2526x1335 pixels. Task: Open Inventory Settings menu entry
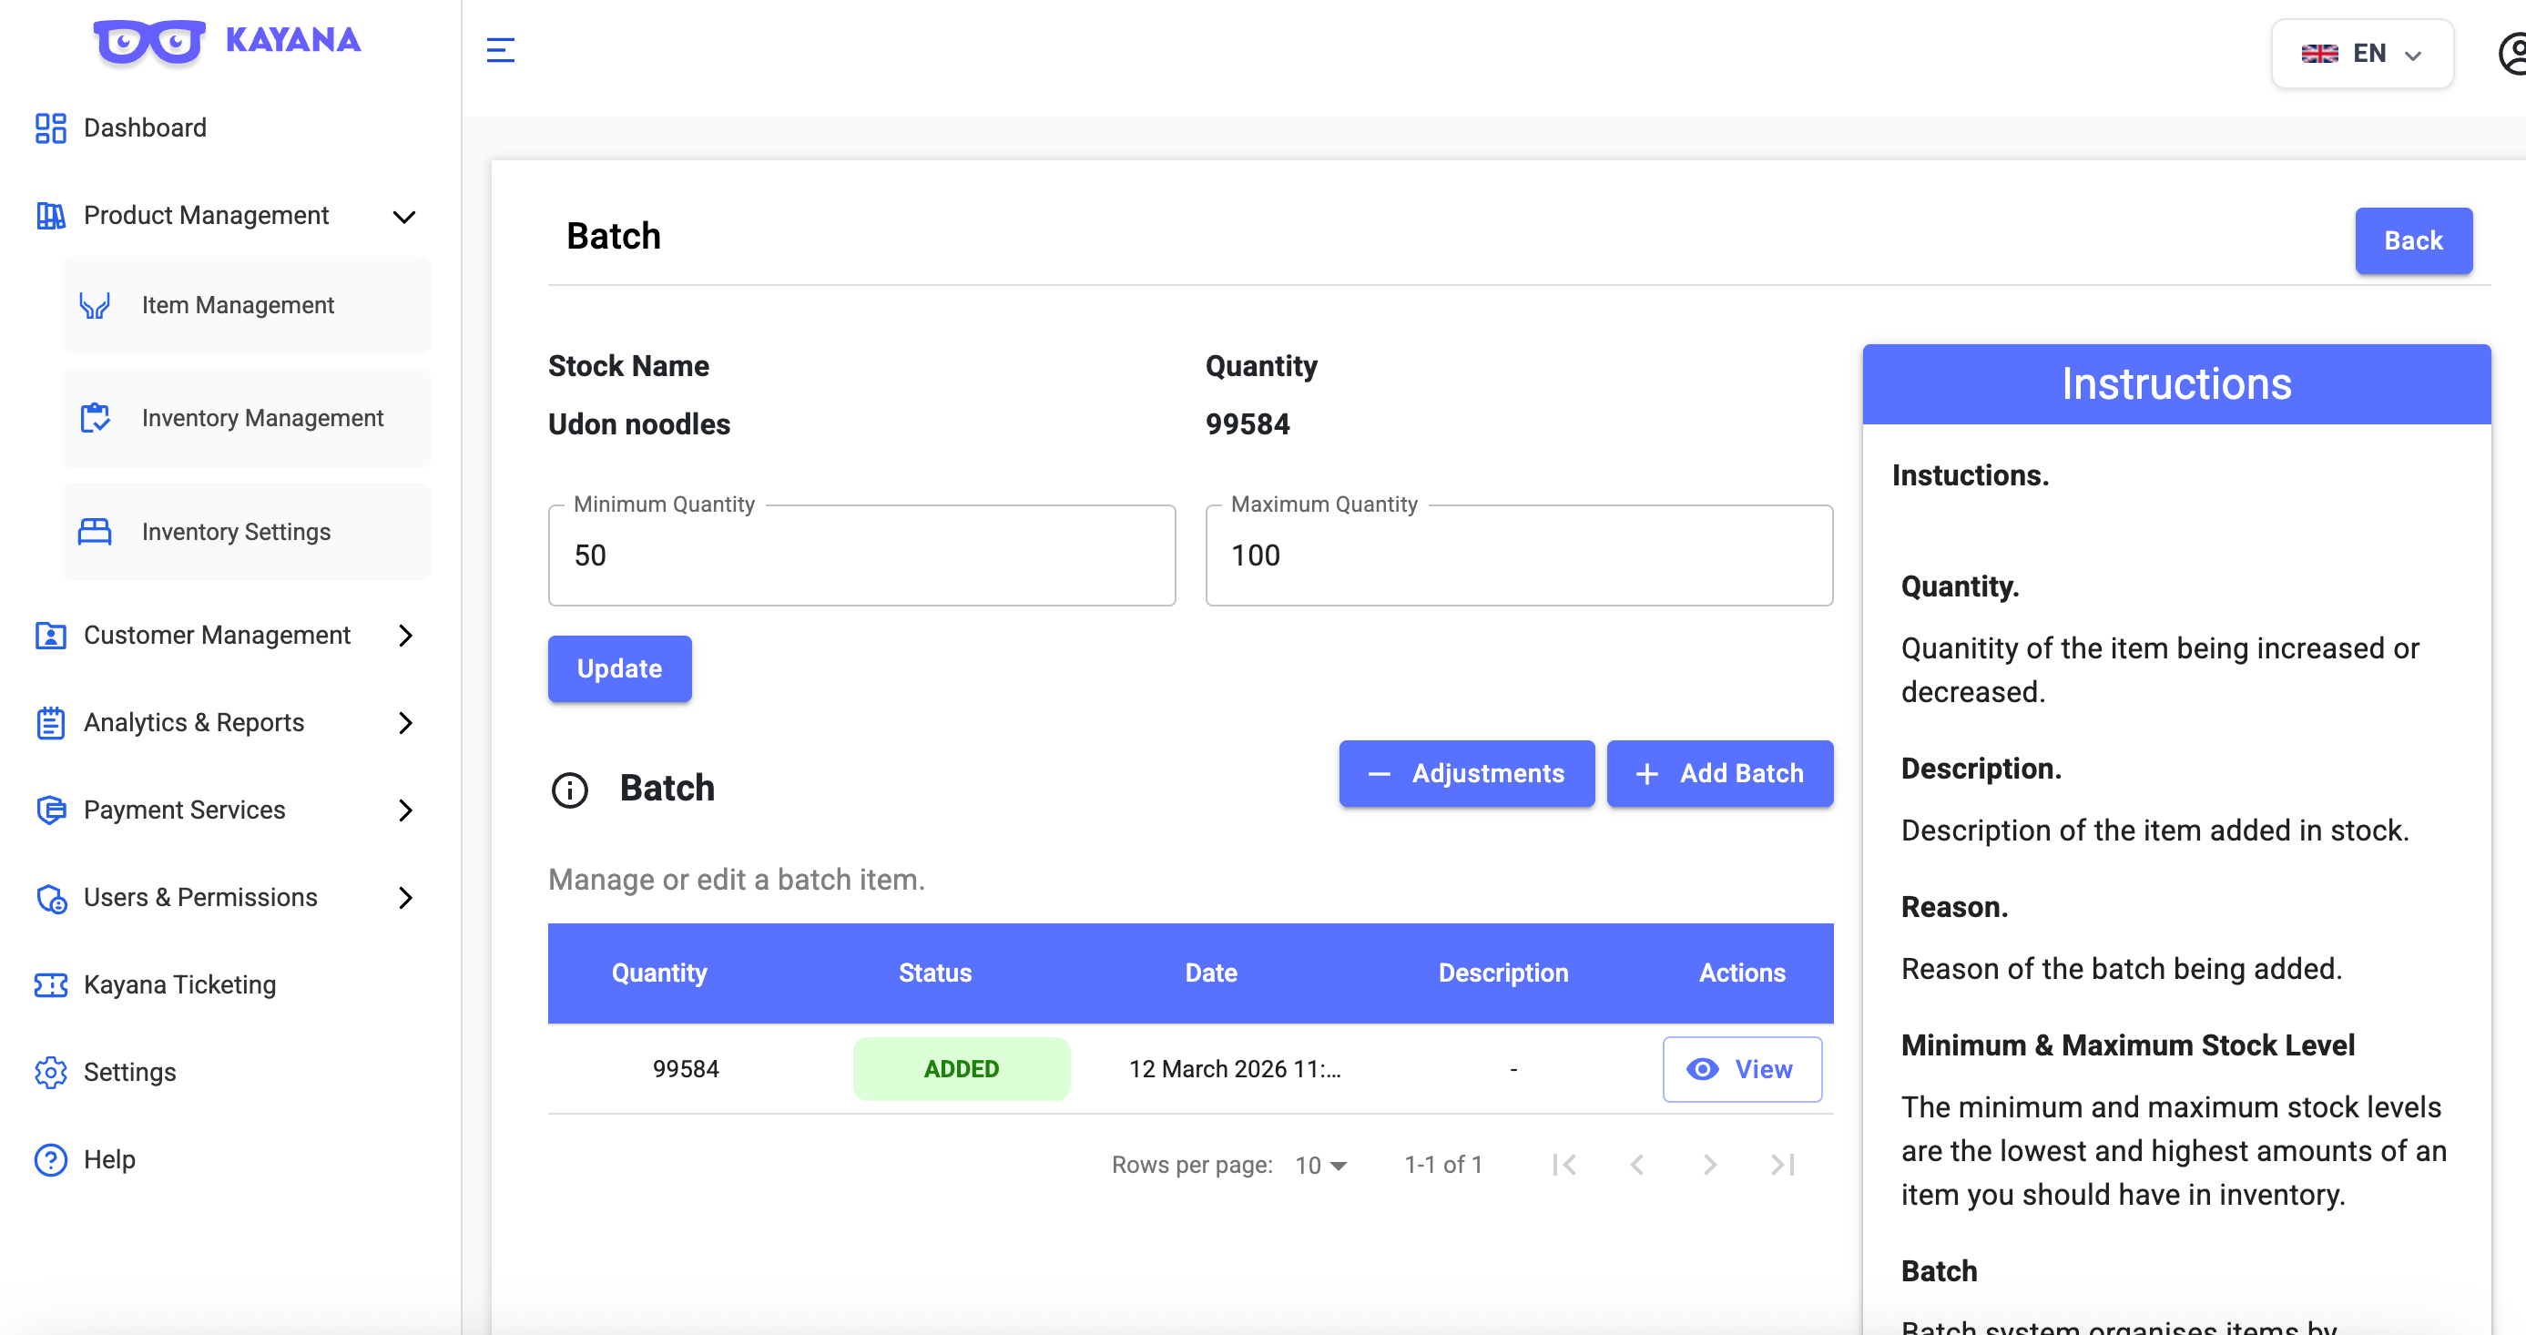(246, 532)
